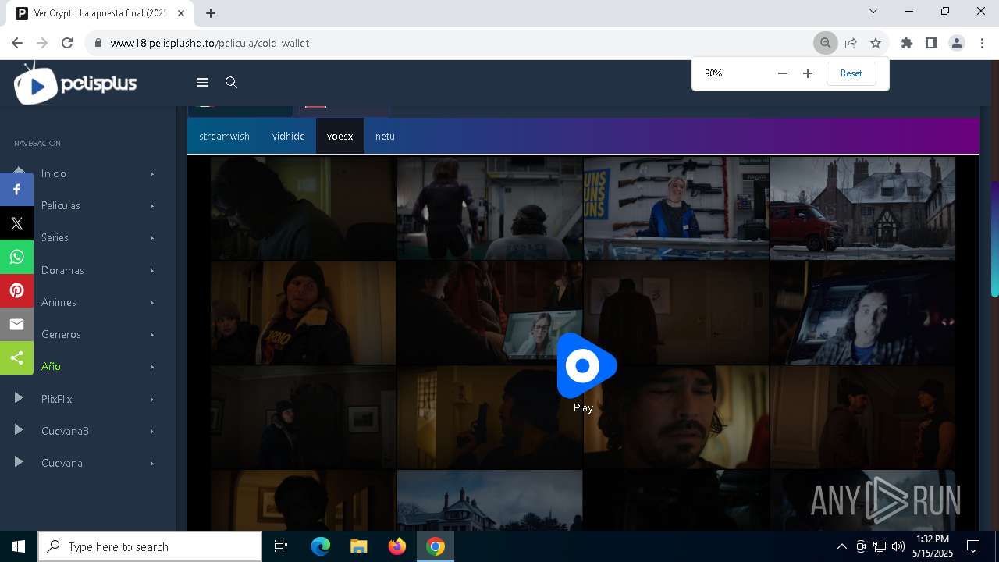Increase zoom with the plus button
This screenshot has height=562, width=999.
click(x=808, y=73)
